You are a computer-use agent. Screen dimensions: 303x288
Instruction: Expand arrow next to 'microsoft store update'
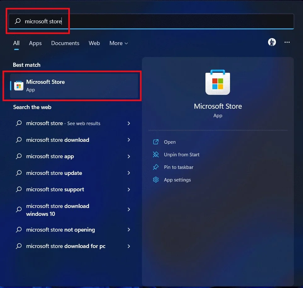[129, 173]
